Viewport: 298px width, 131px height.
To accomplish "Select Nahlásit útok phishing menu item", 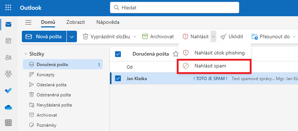I will coord(215,53).
